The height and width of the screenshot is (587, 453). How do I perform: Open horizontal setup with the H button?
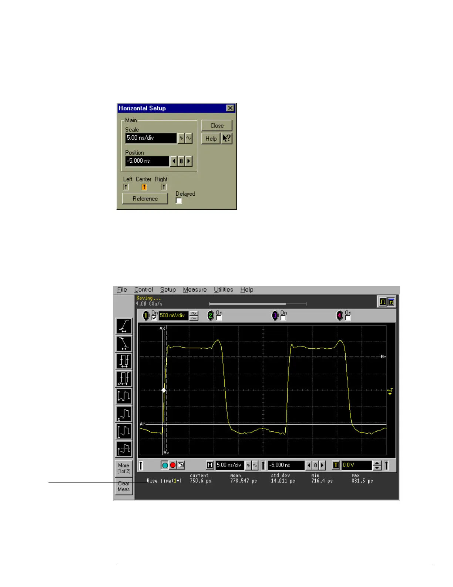coord(210,465)
